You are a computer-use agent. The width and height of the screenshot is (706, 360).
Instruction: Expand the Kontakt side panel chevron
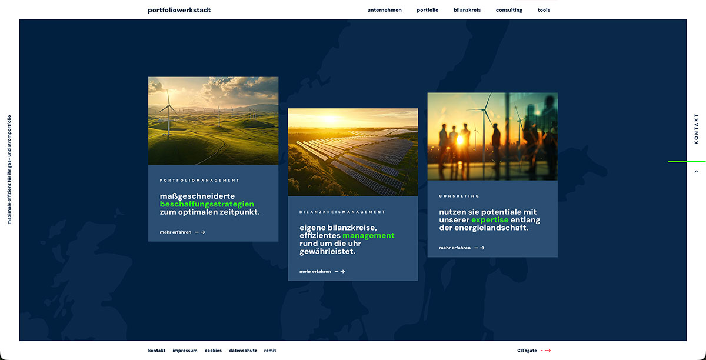(697, 171)
